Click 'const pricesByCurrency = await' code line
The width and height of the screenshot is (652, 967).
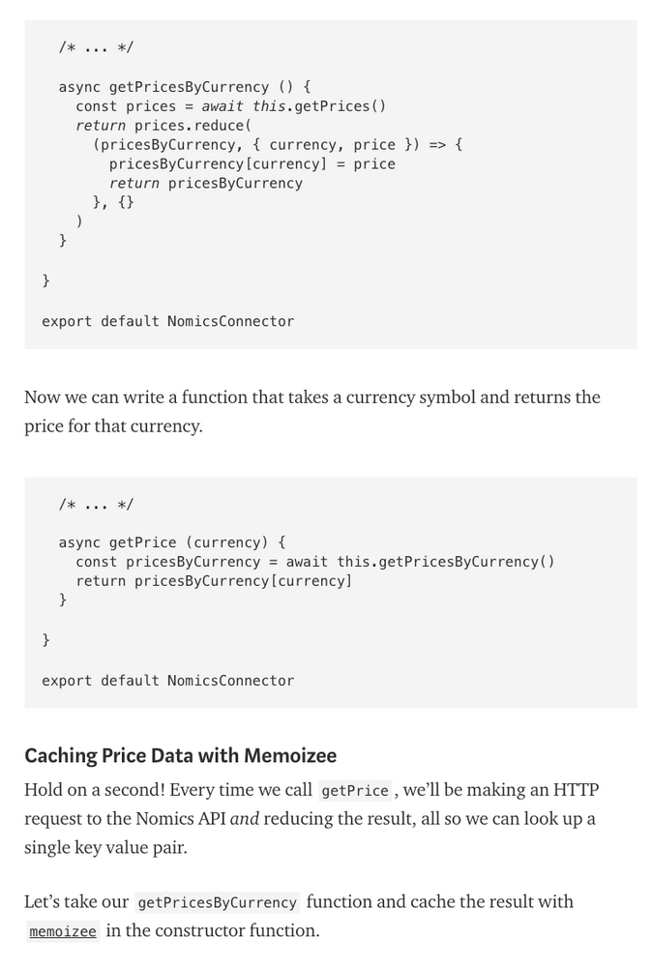pos(314,562)
